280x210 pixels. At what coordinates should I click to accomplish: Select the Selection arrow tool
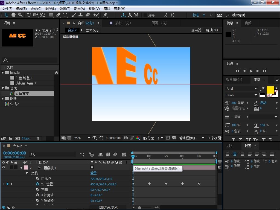pos(6,15)
